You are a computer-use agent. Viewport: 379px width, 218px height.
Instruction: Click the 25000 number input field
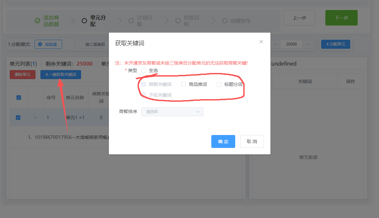(291, 44)
